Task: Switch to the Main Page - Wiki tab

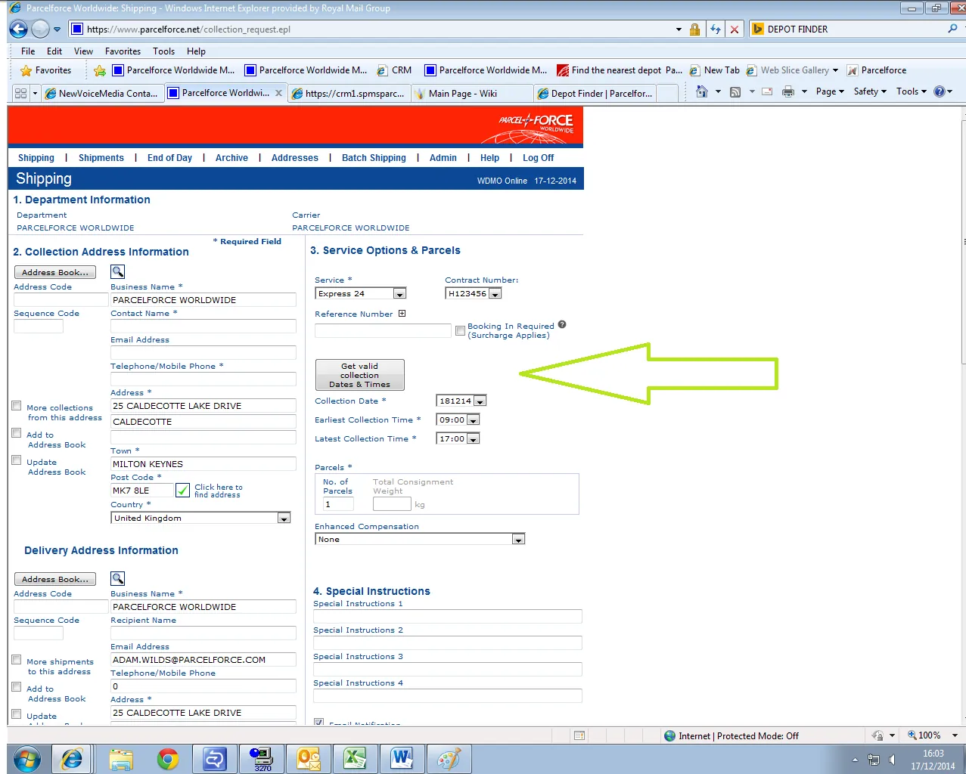Action: [x=471, y=93]
